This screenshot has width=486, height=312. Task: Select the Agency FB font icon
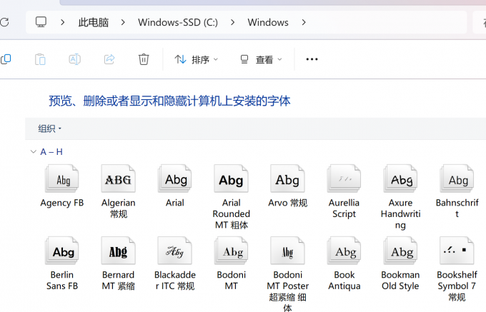(62, 178)
